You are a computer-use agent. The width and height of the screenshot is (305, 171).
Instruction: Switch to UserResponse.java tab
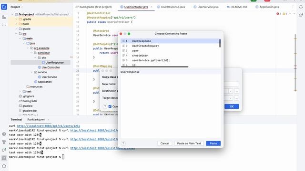pos(171,7)
